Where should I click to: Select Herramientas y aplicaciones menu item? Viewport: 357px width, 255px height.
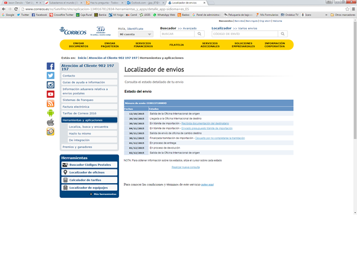click(x=89, y=120)
